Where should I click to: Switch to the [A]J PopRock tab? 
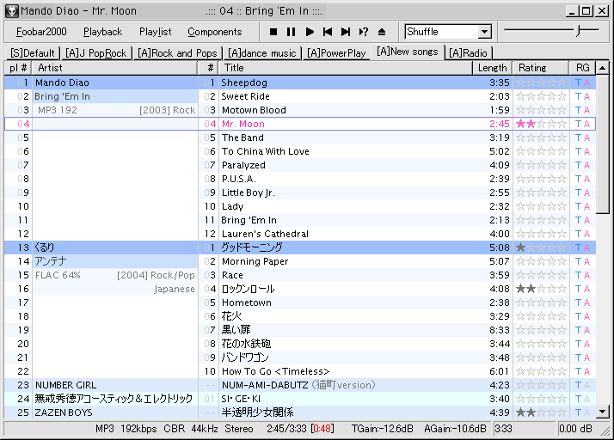click(x=96, y=52)
